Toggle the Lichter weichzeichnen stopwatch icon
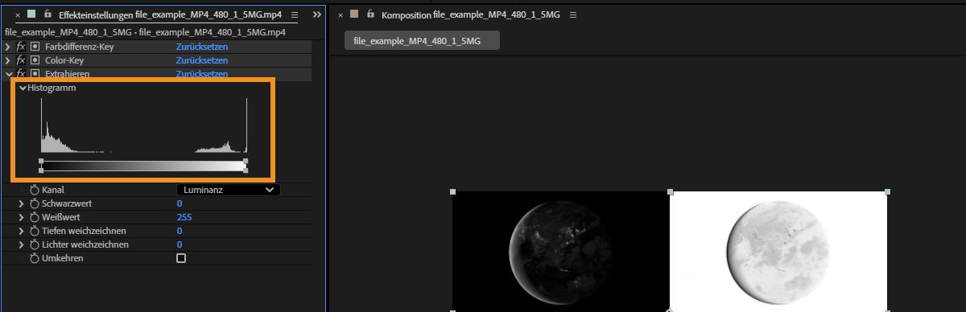Screen dimensions: 966x312 click(x=35, y=244)
